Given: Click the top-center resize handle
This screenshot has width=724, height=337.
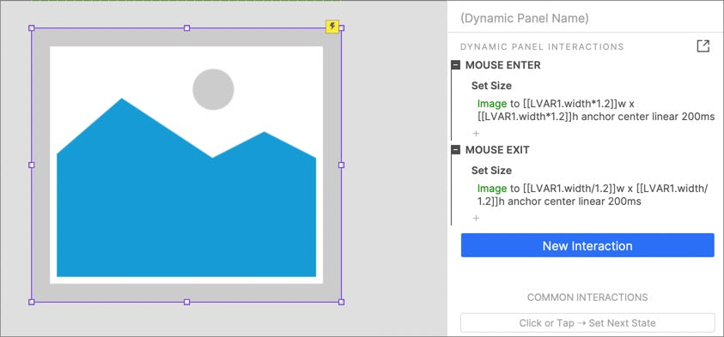Looking at the screenshot, I should [x=186, y=28].
